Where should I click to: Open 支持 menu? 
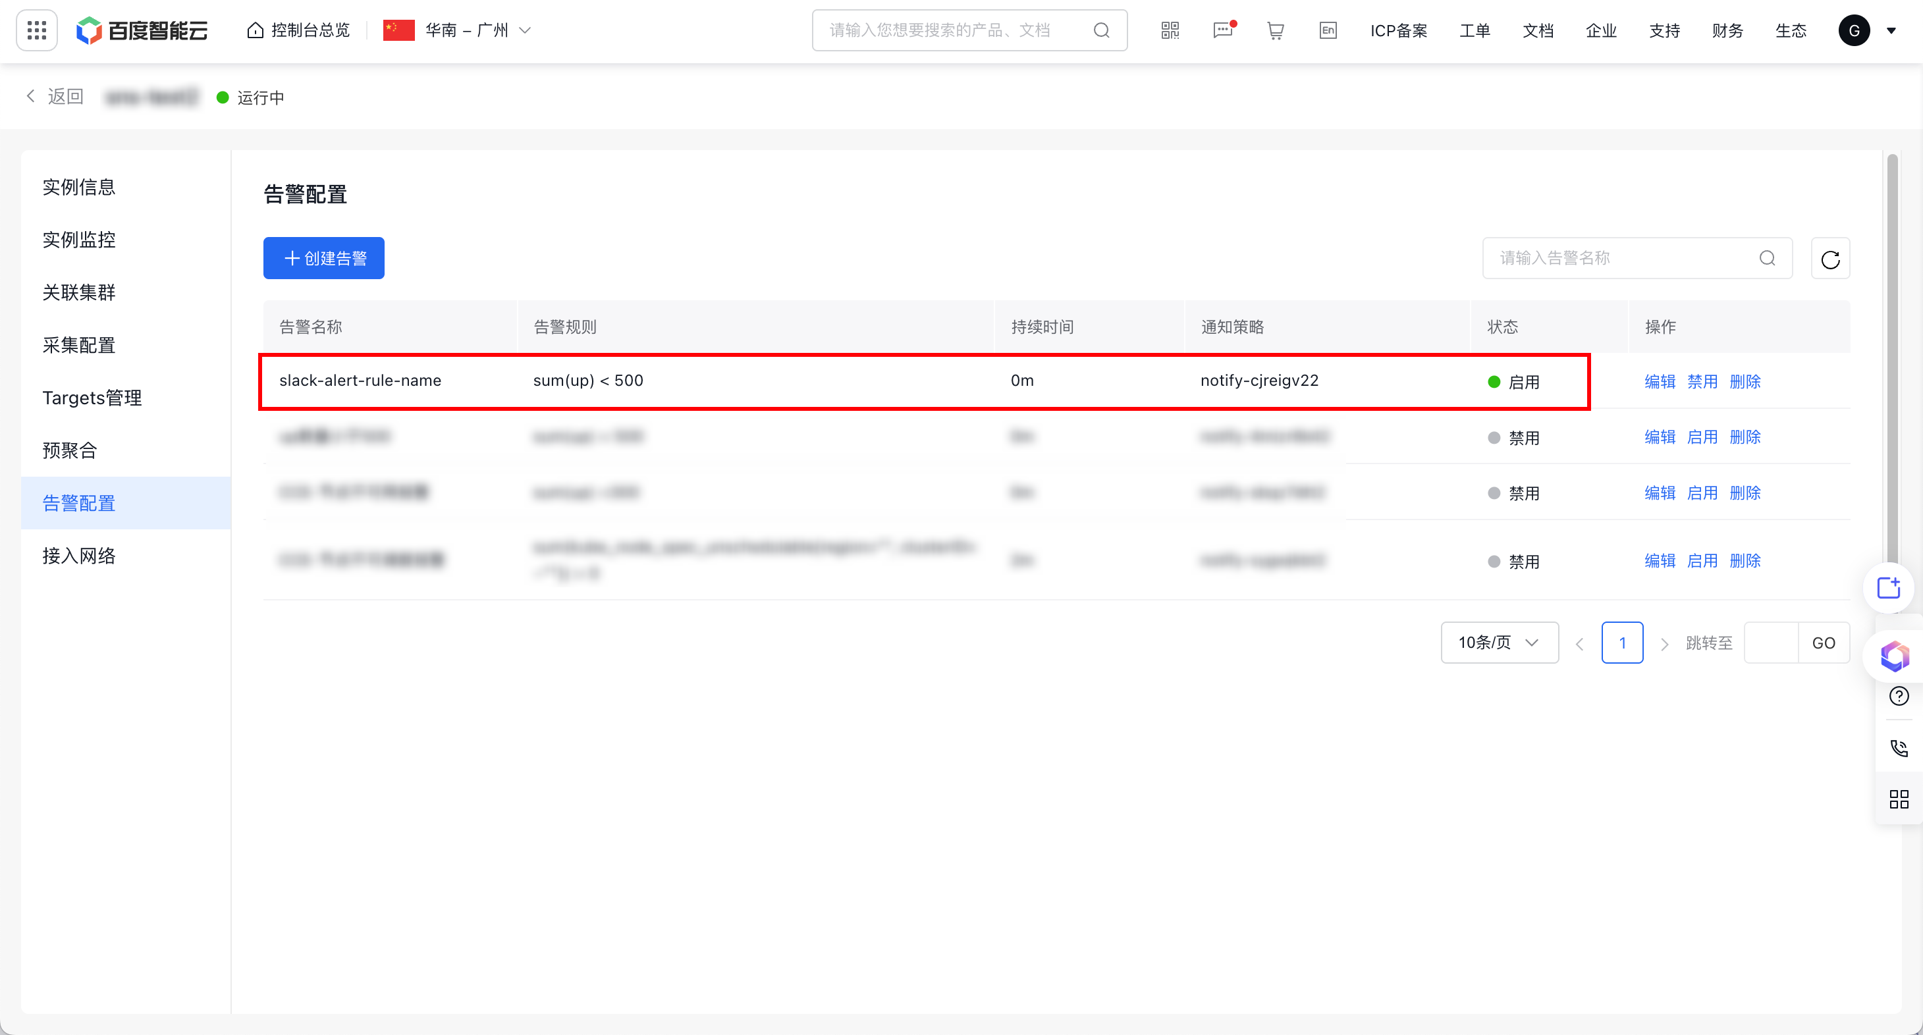(x=1664, y=30)
